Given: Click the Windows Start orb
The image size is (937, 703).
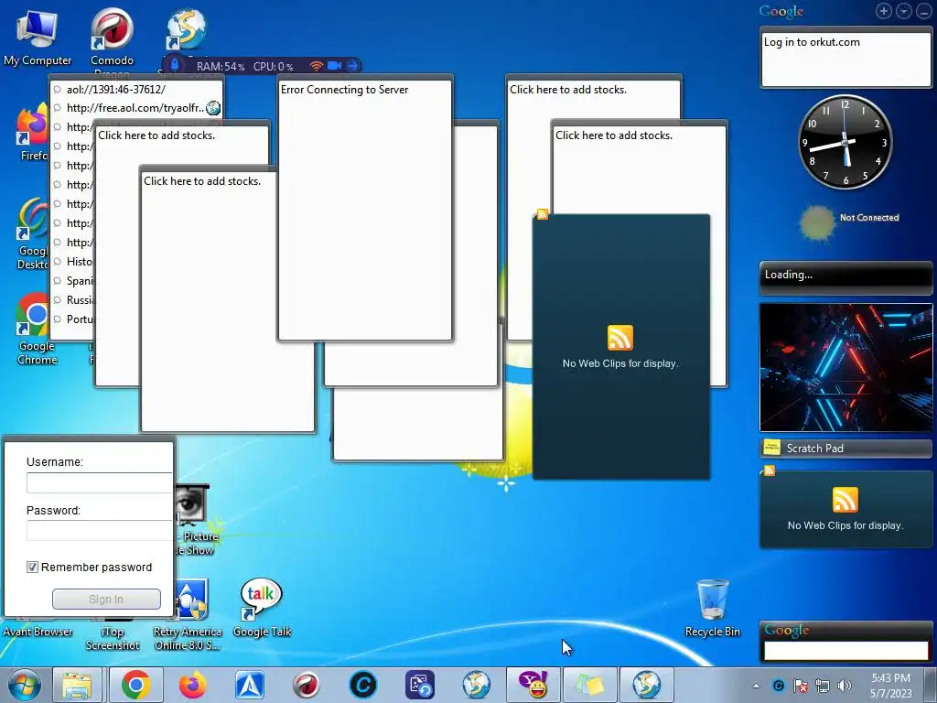Looking at the screenshot, I should [24, 685].
